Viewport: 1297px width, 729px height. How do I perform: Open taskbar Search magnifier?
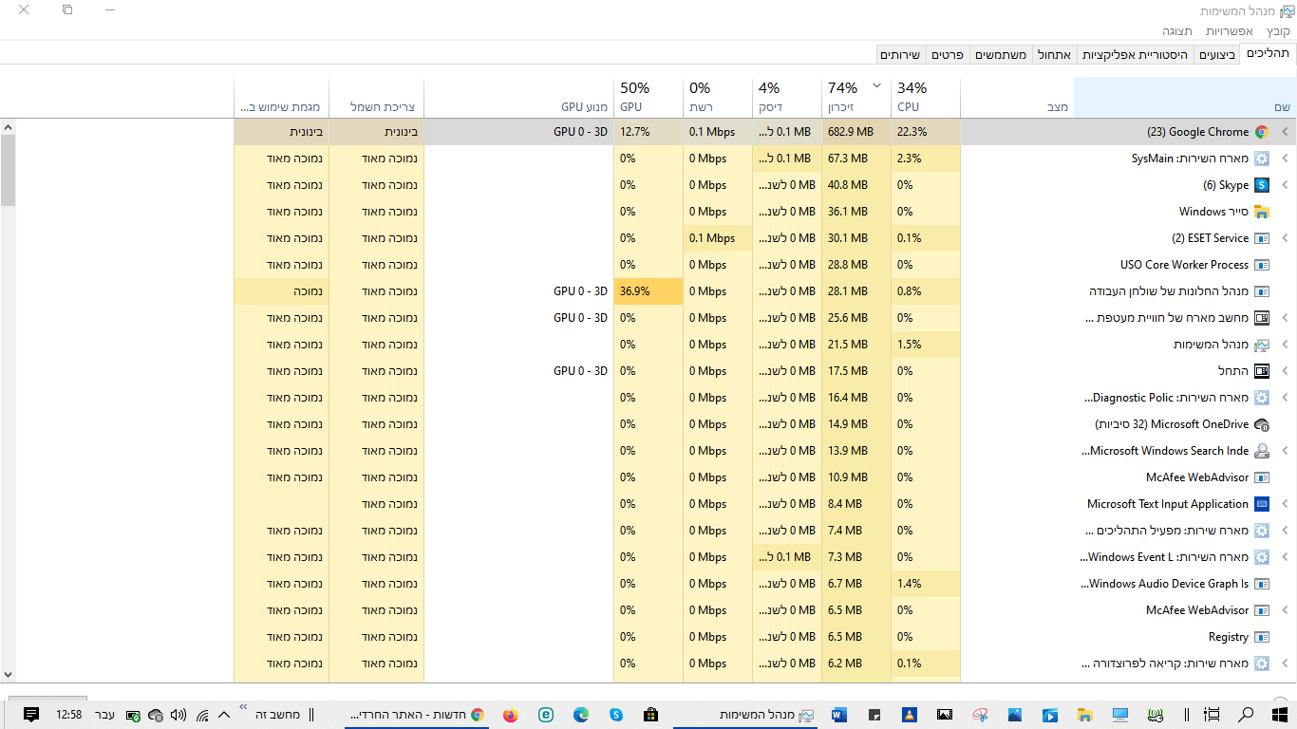[1247, 715]
